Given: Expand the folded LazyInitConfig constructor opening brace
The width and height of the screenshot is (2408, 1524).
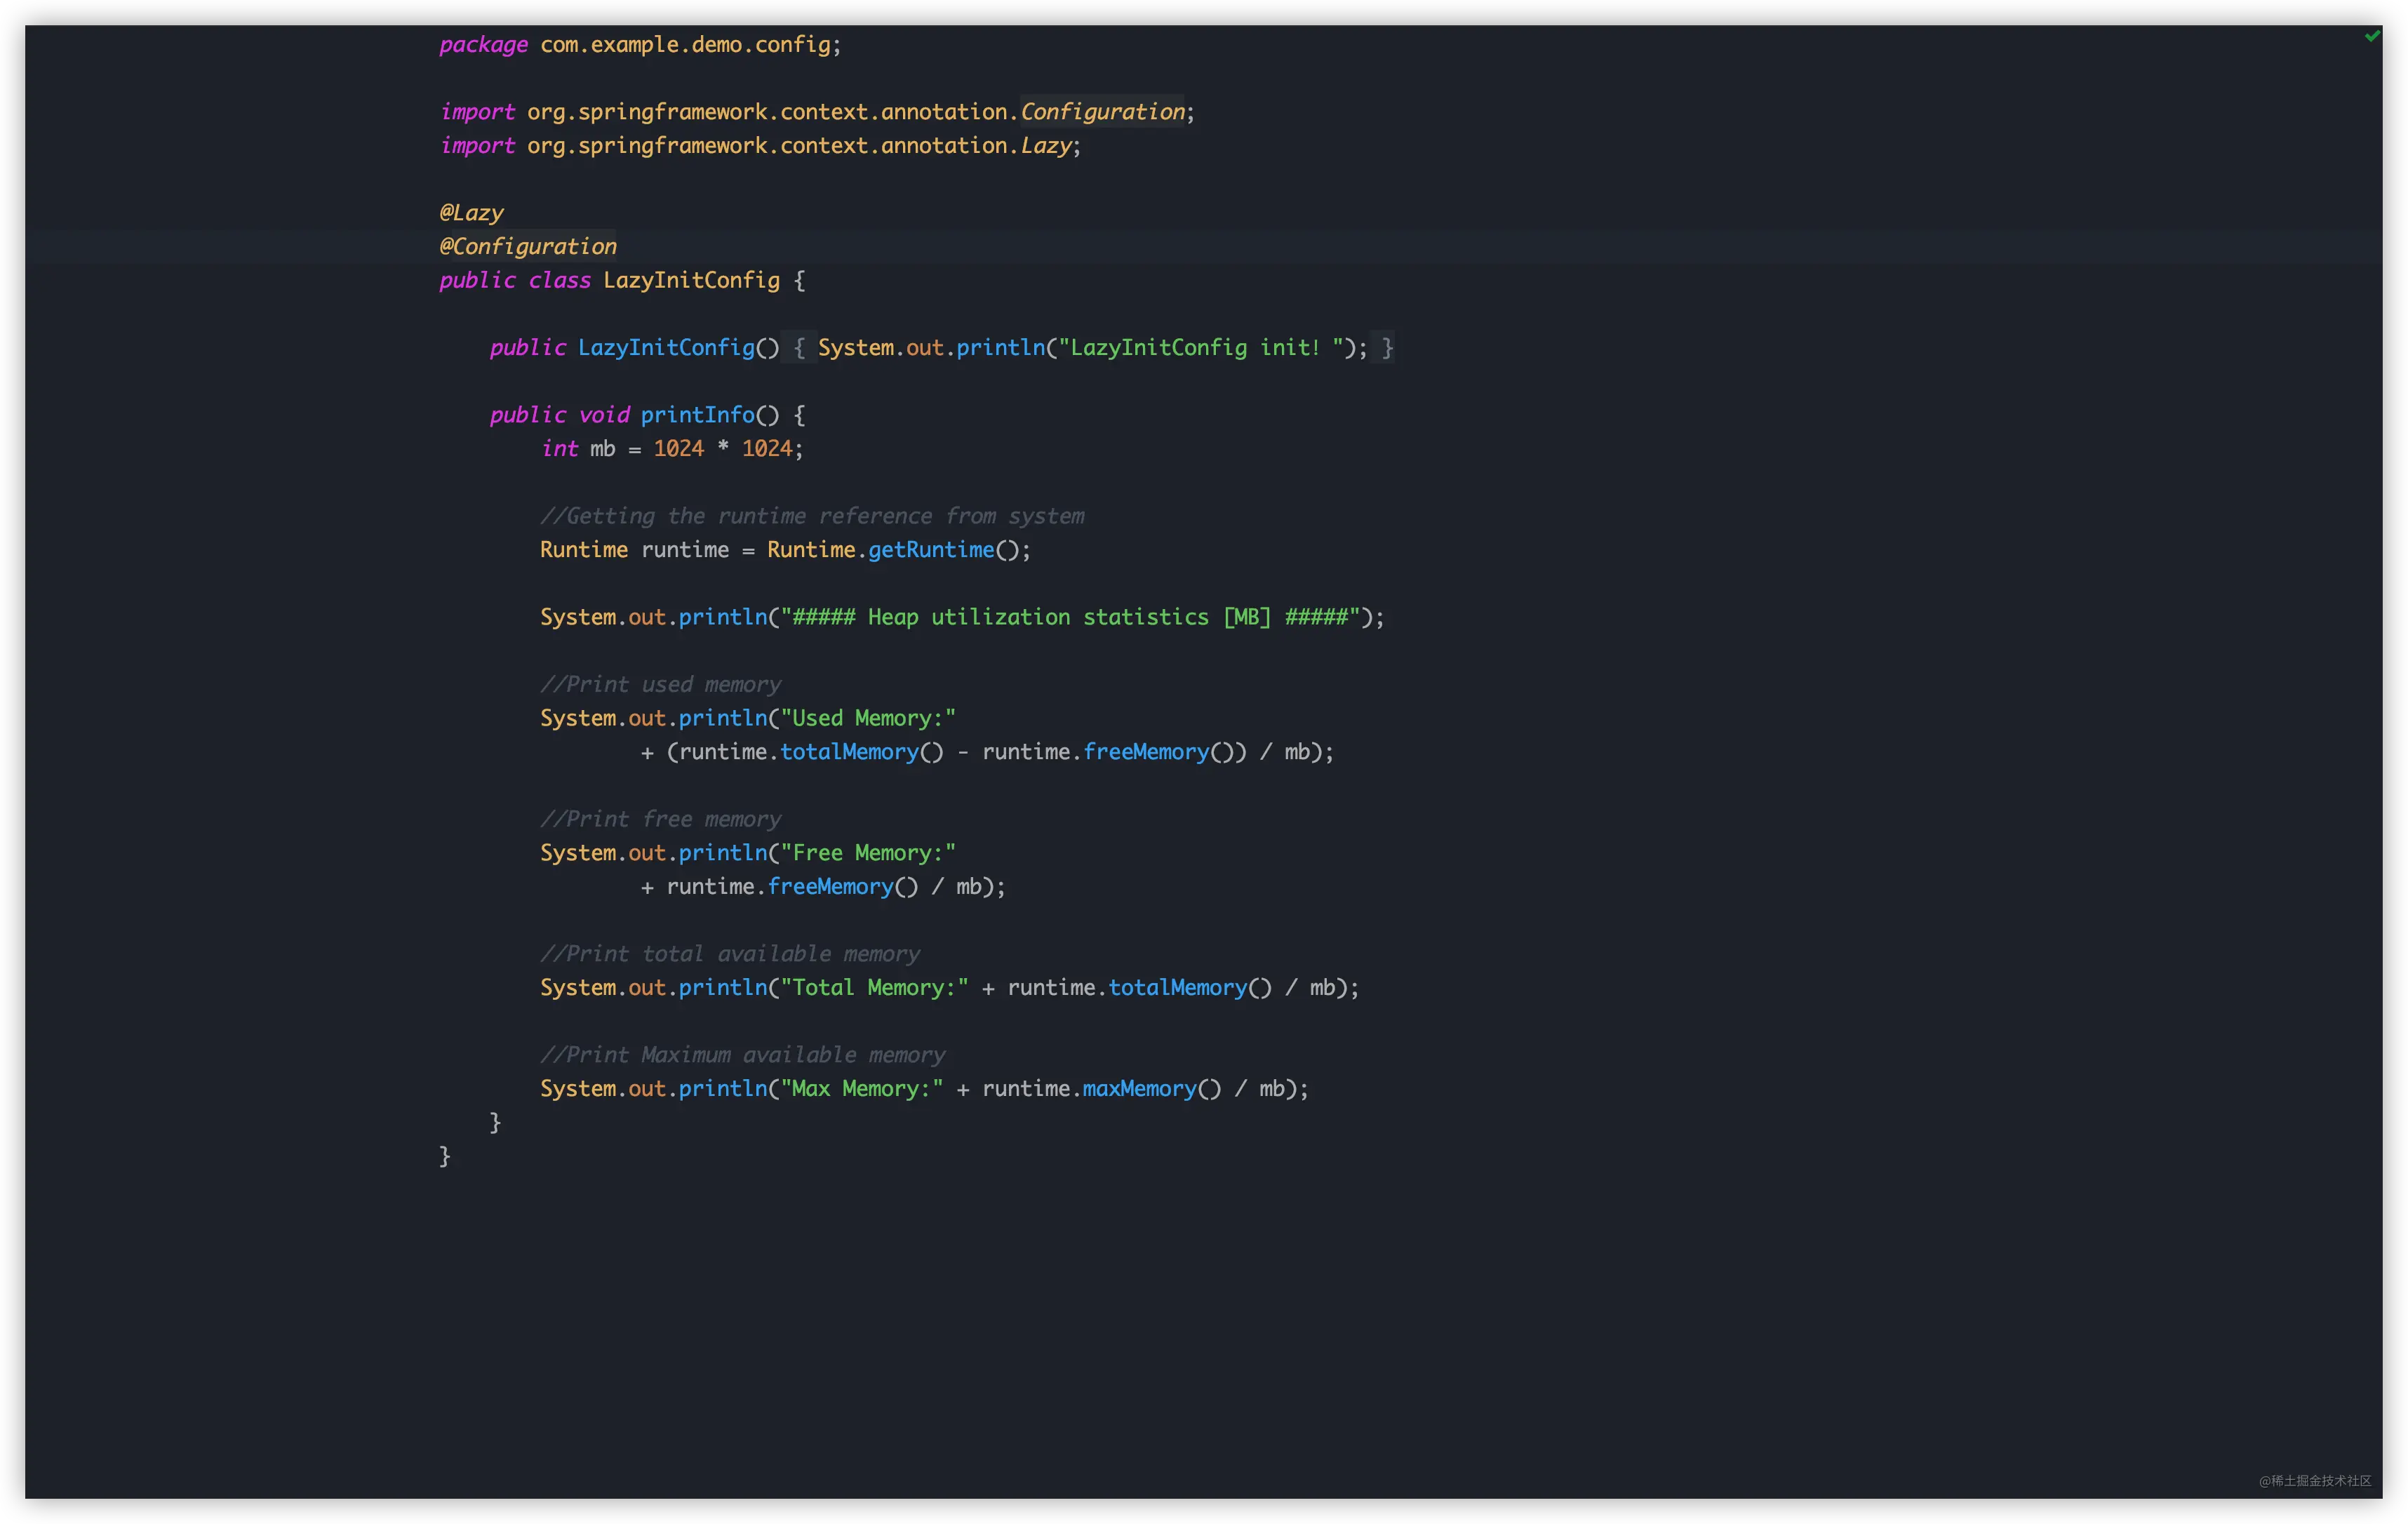Looking at the screenshot, I should (x=799, y=348).
